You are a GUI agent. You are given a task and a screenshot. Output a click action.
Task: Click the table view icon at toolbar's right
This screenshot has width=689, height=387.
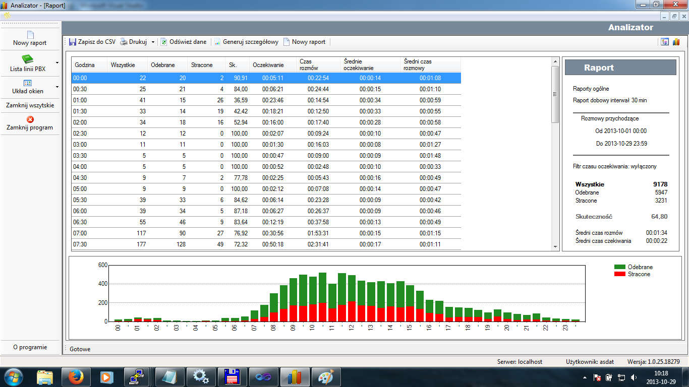665,42
